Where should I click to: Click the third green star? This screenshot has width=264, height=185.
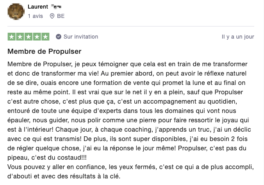[x=29, y=37]
